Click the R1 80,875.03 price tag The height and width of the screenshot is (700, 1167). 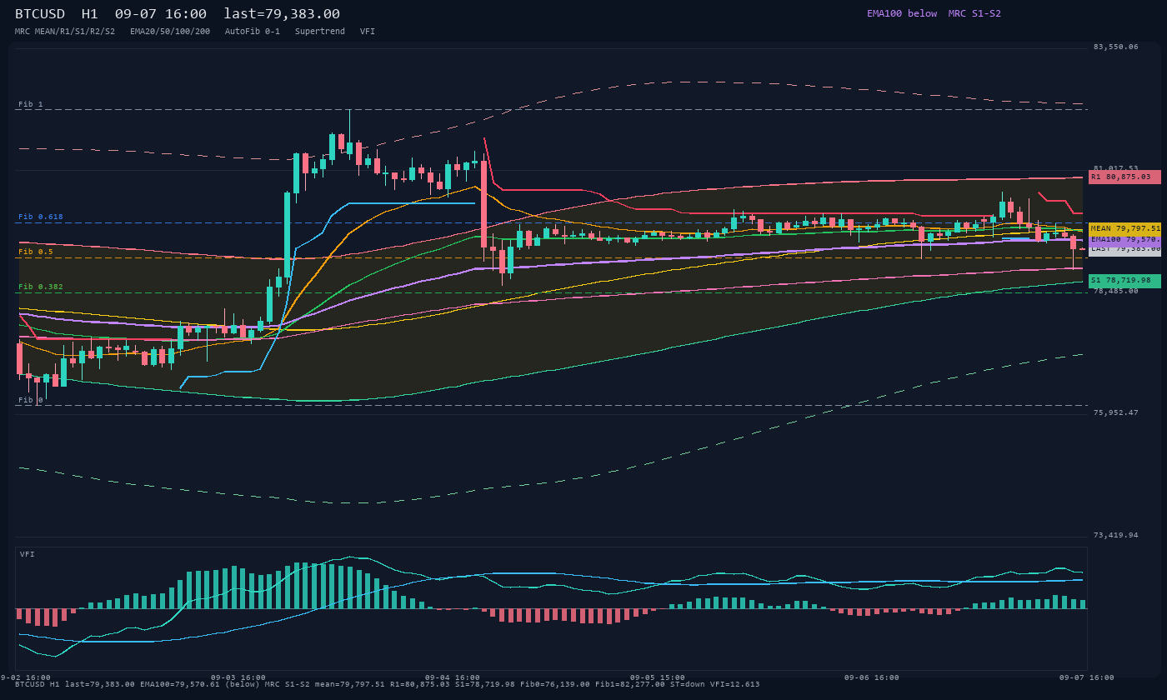pyautogui.click(x=1124, y=177)
